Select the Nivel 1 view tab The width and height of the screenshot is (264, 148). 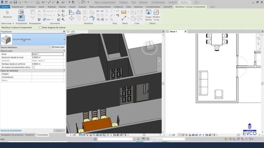tap(173, 32)
